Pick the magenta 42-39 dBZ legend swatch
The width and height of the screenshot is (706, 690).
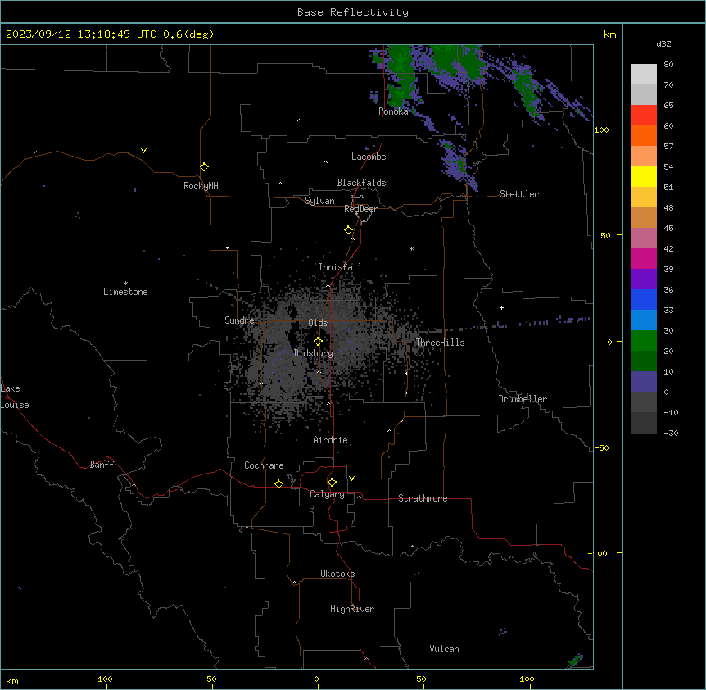[644, 258]
